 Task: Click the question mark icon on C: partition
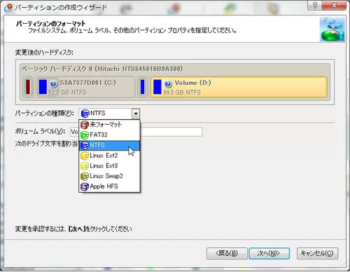(53, 83)
